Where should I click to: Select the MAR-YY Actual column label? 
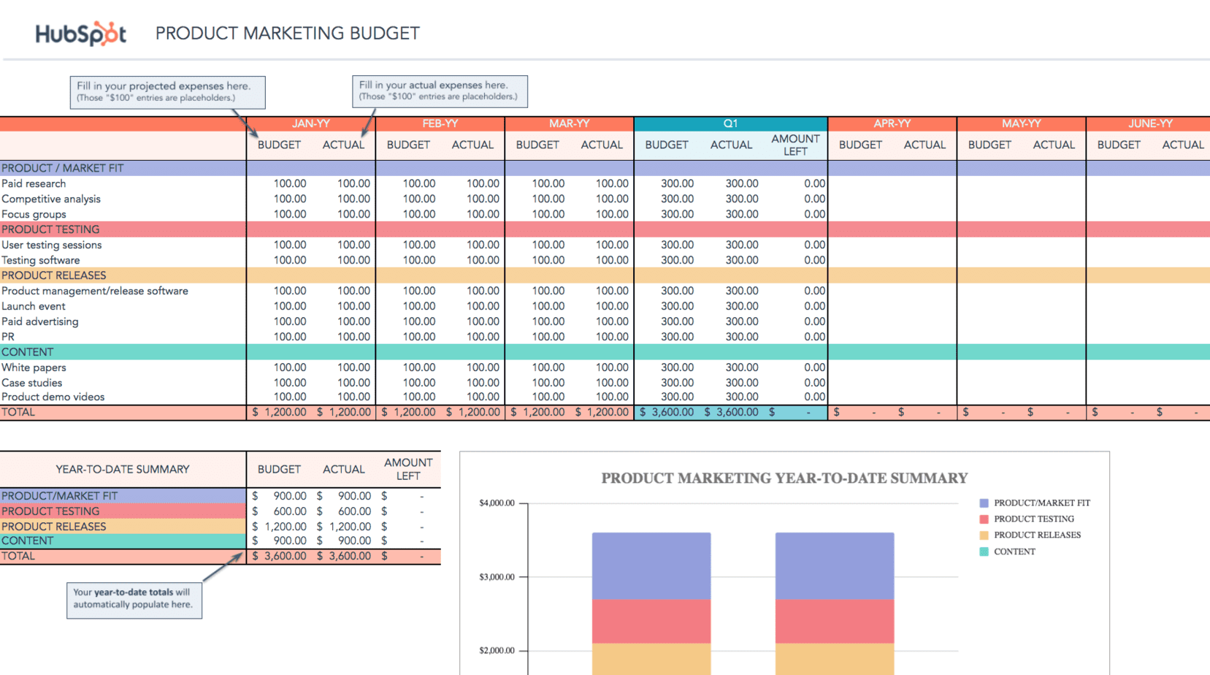point(601,145)
